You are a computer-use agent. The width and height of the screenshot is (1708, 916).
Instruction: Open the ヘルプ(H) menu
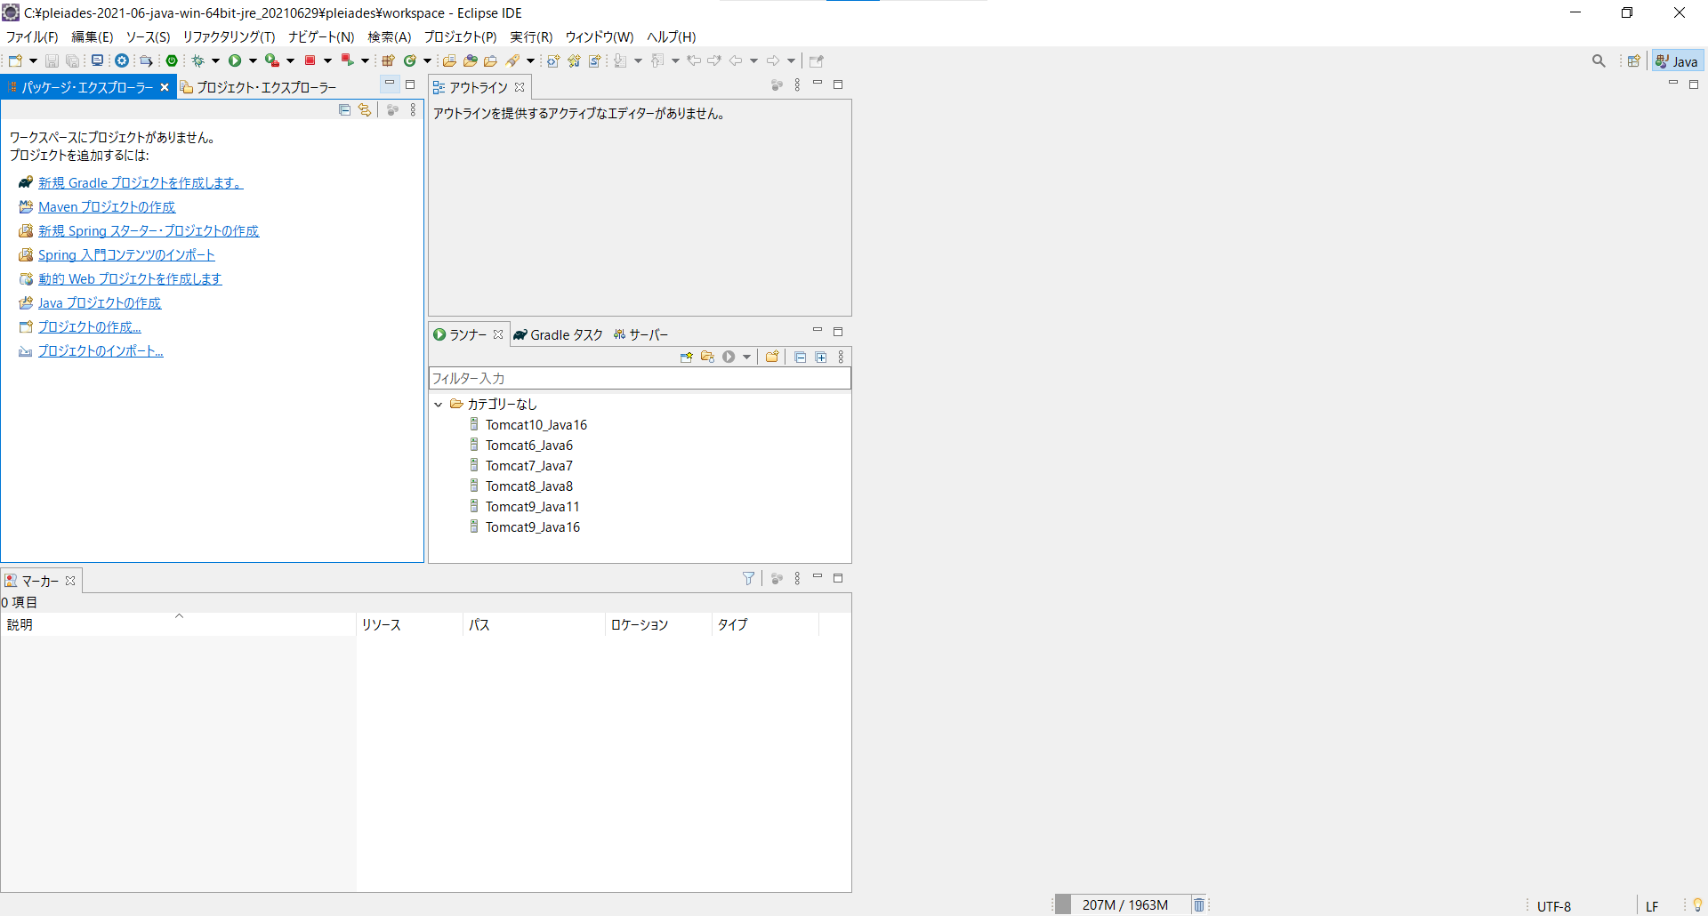click(x=672, y=36)
